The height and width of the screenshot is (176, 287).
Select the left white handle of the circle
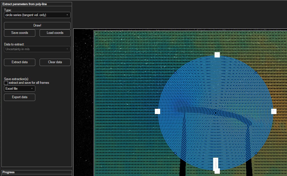coord(157,111)
